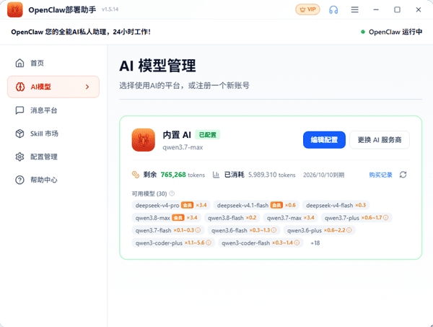The image size is (433, 327).
Task: Click the 会员 badge on deepseek-v4.1-flash
Action: pyautogui.click(x=276, y=205)
